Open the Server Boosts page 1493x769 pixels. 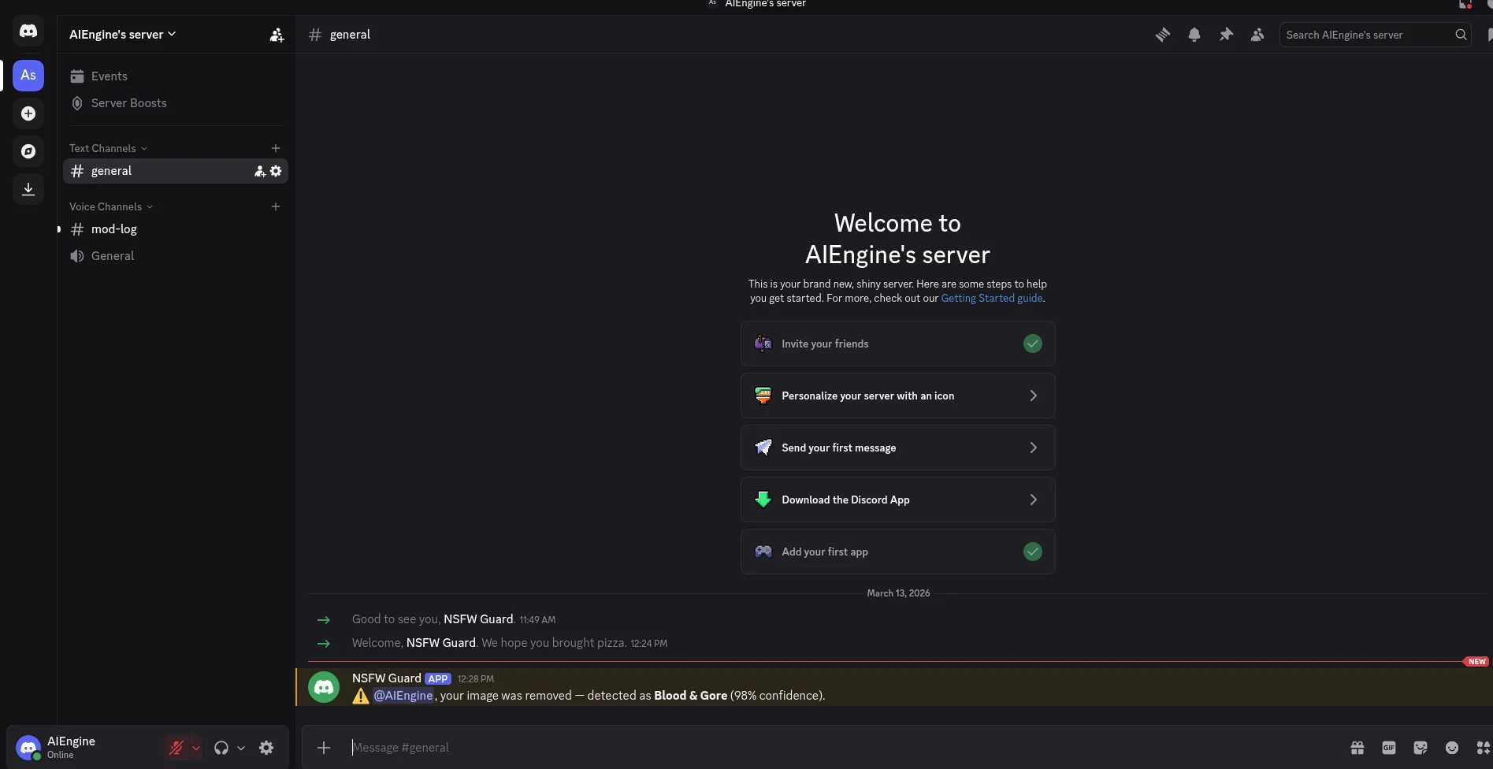(128, 103)
